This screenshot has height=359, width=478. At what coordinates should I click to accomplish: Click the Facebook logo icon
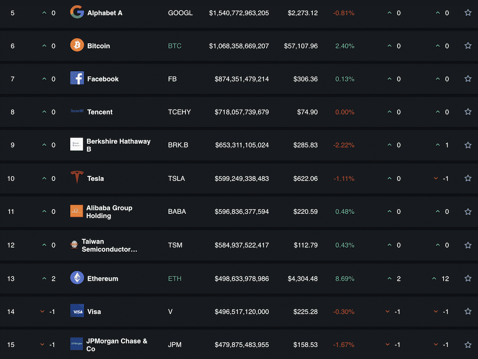(76, 79)
